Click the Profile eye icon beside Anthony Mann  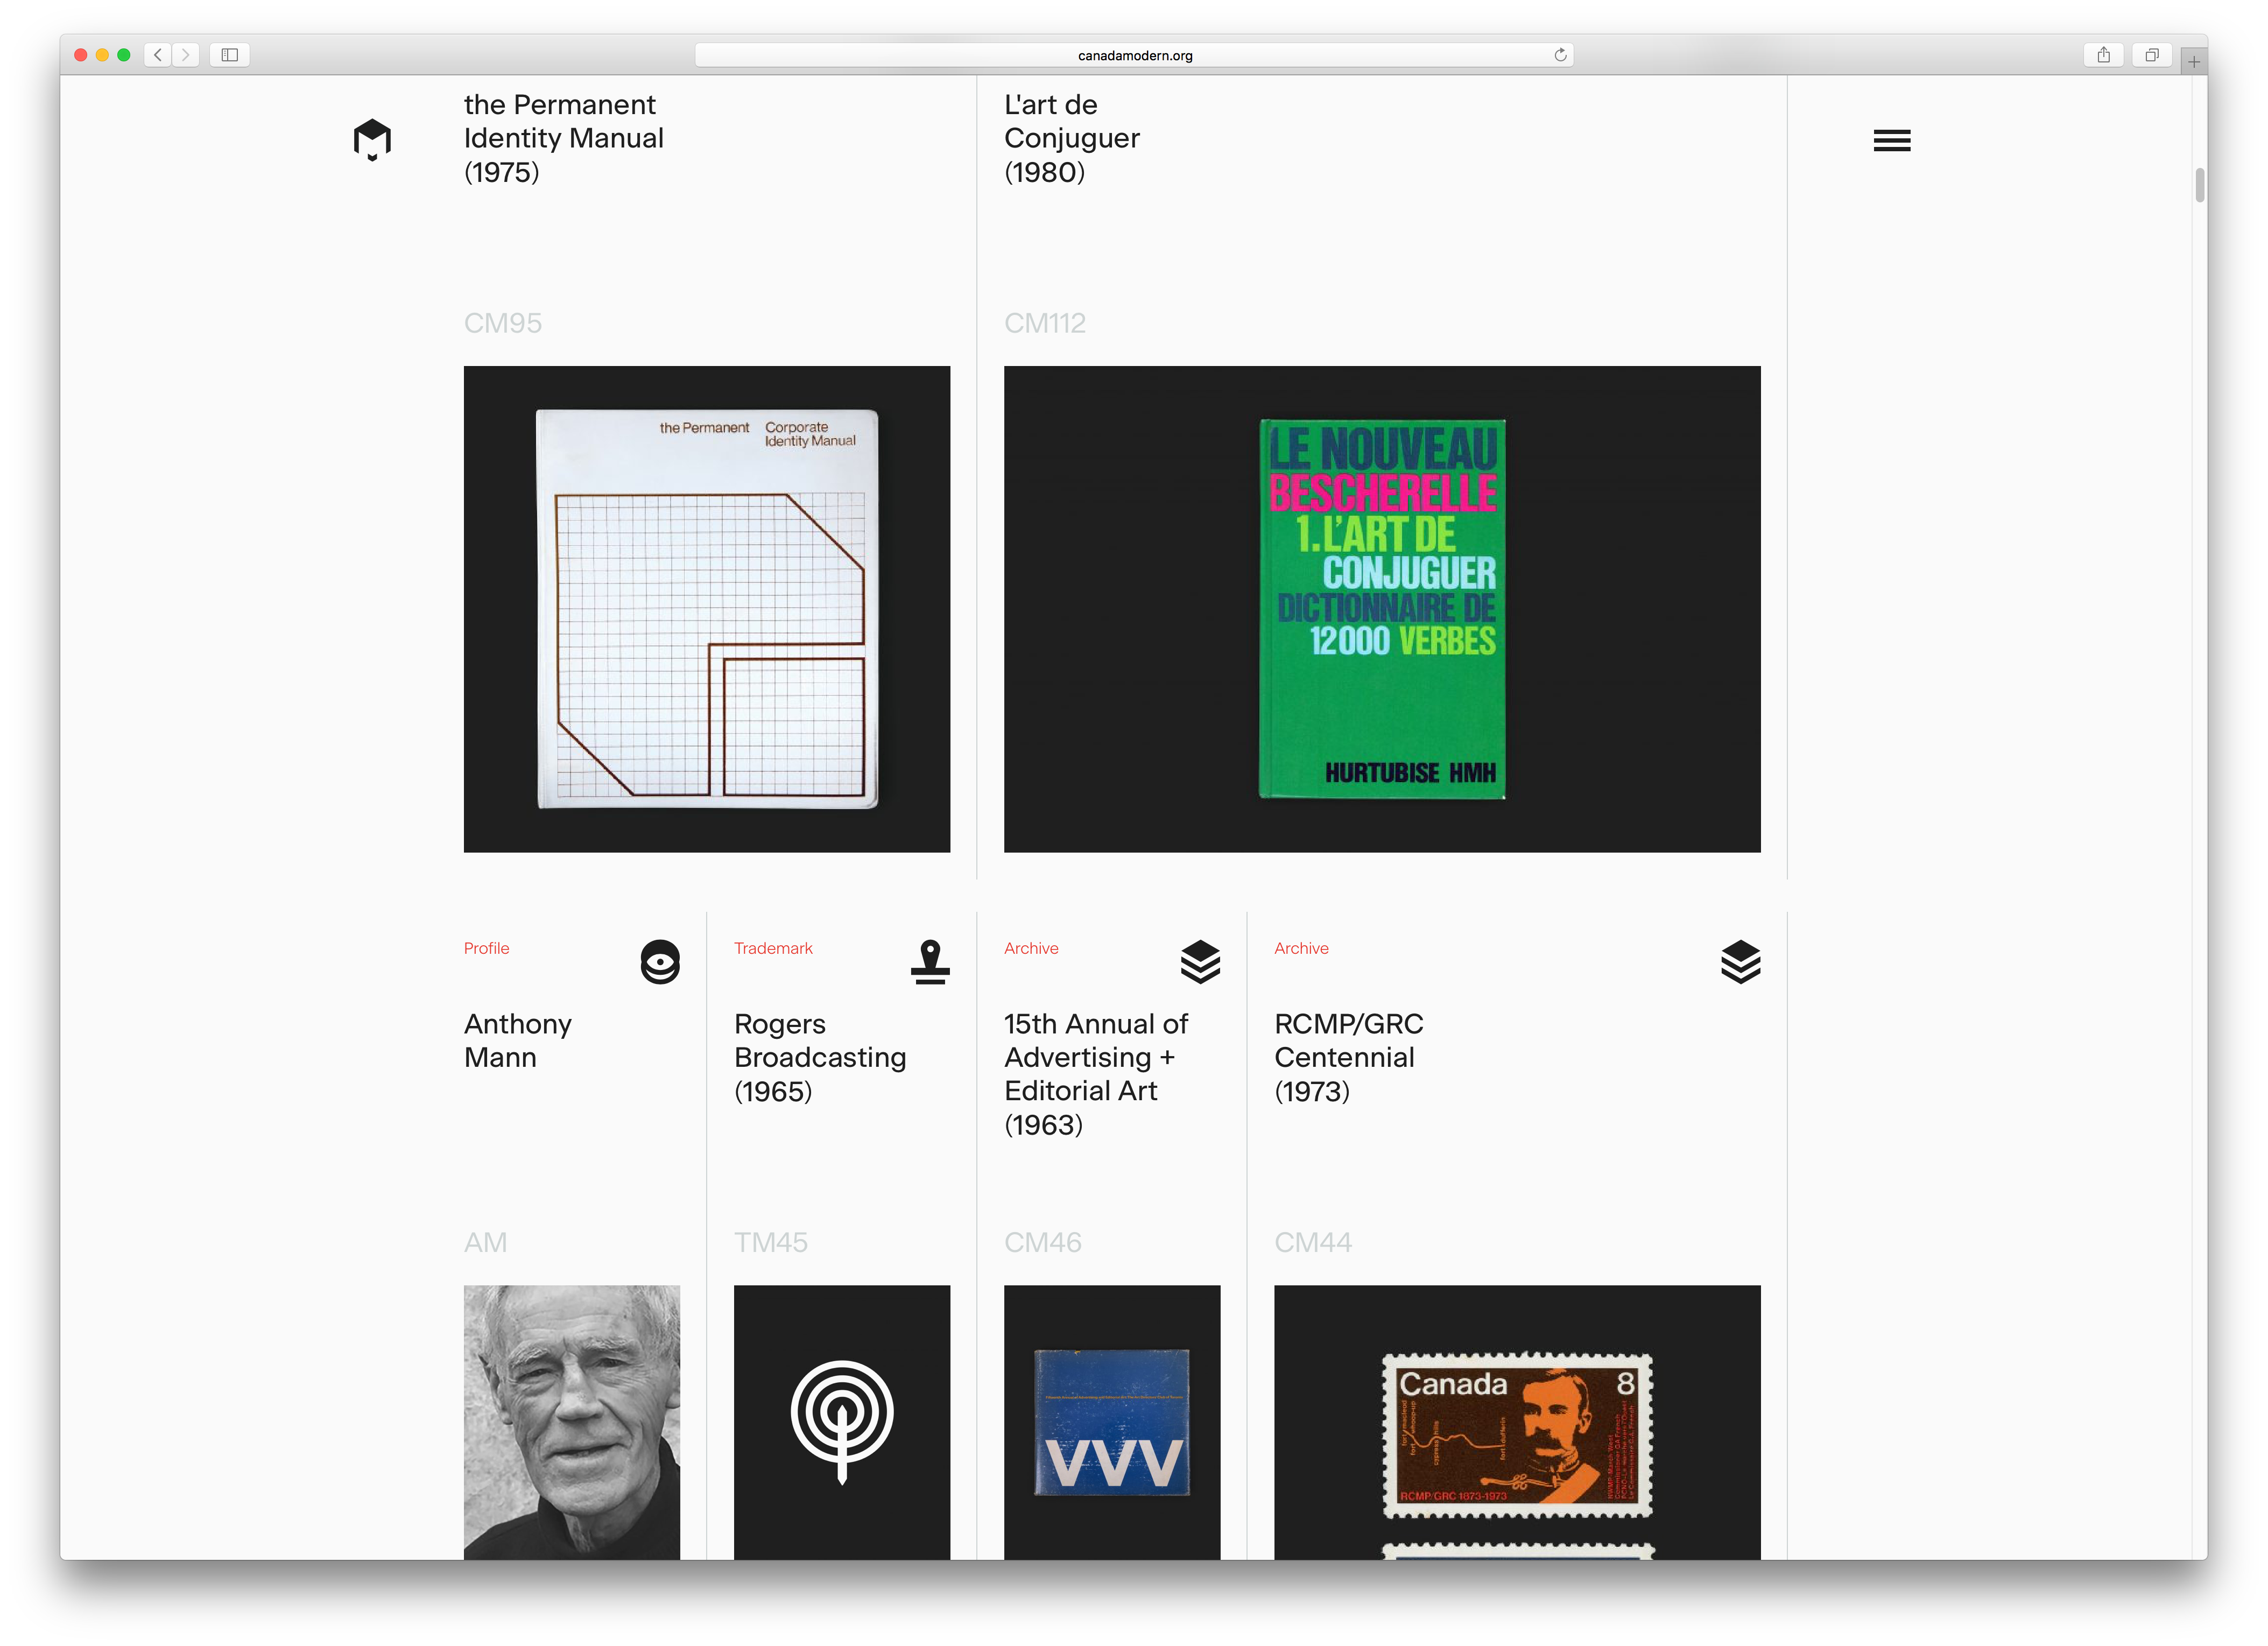[660, 962]
